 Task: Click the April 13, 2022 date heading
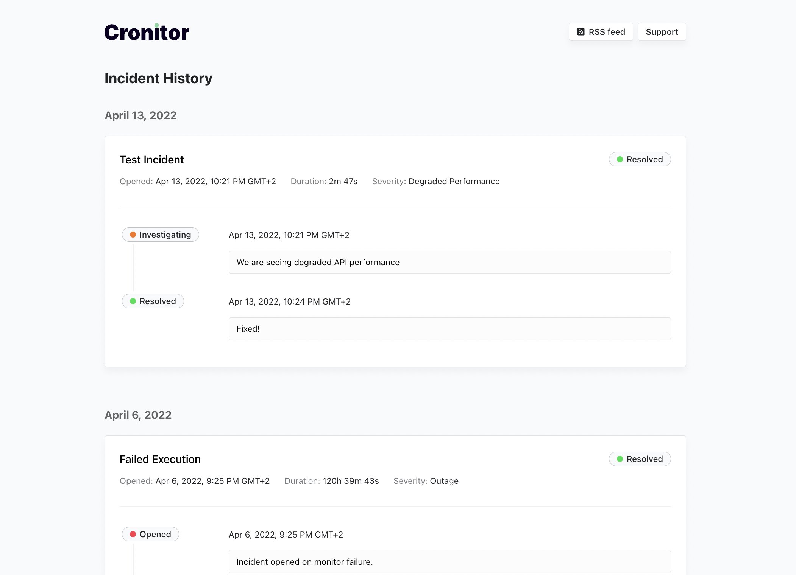pos(140,115)
